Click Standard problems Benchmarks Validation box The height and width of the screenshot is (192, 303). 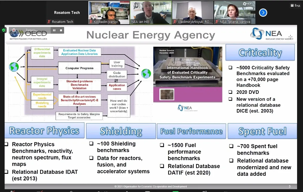[80, 85]
